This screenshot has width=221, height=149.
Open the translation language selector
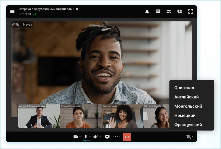click(x=189, y=137)
